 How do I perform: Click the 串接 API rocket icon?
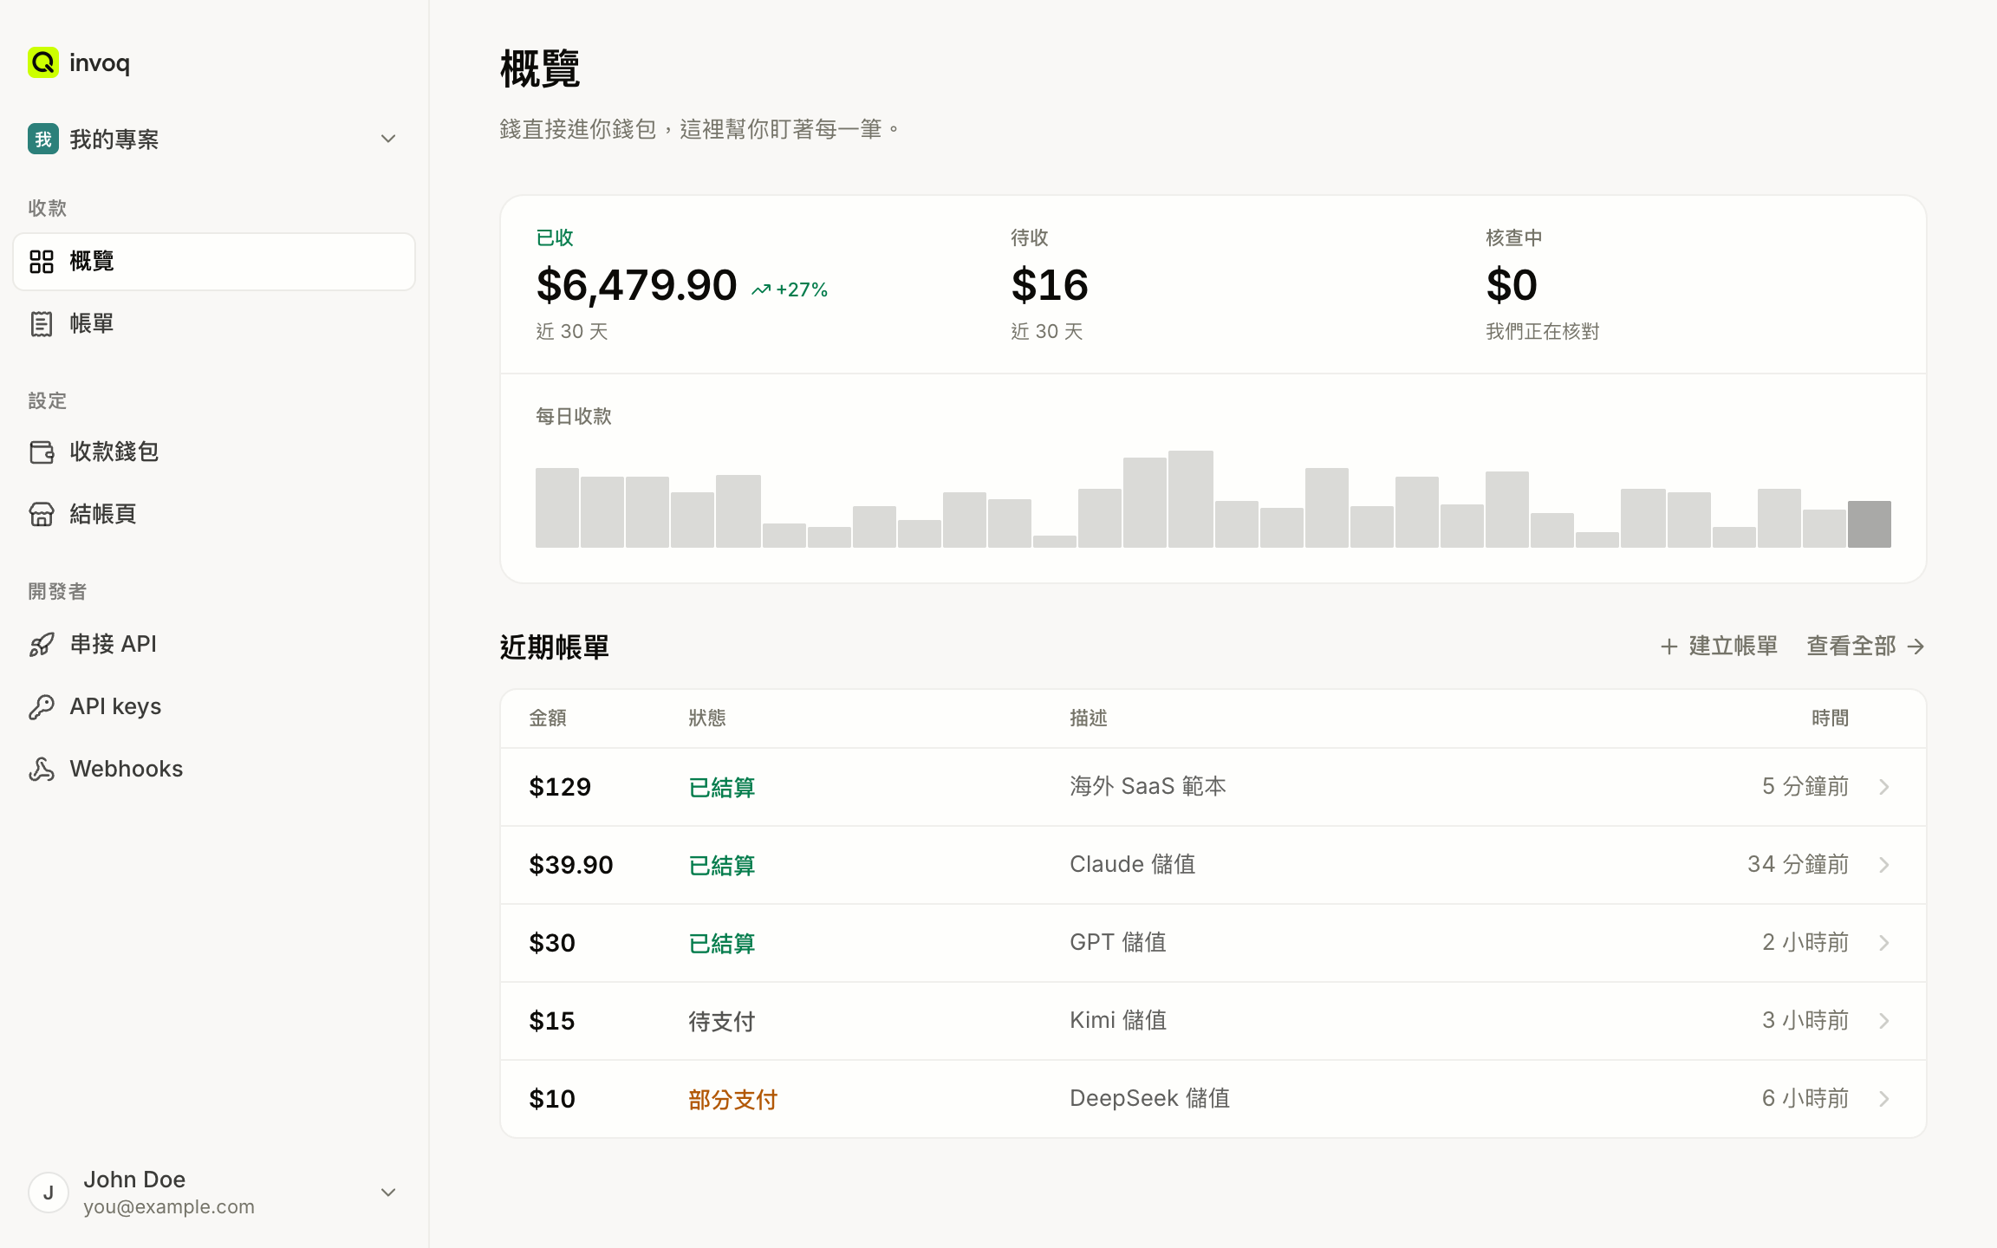pyautogui.click(x=42, y=644)
